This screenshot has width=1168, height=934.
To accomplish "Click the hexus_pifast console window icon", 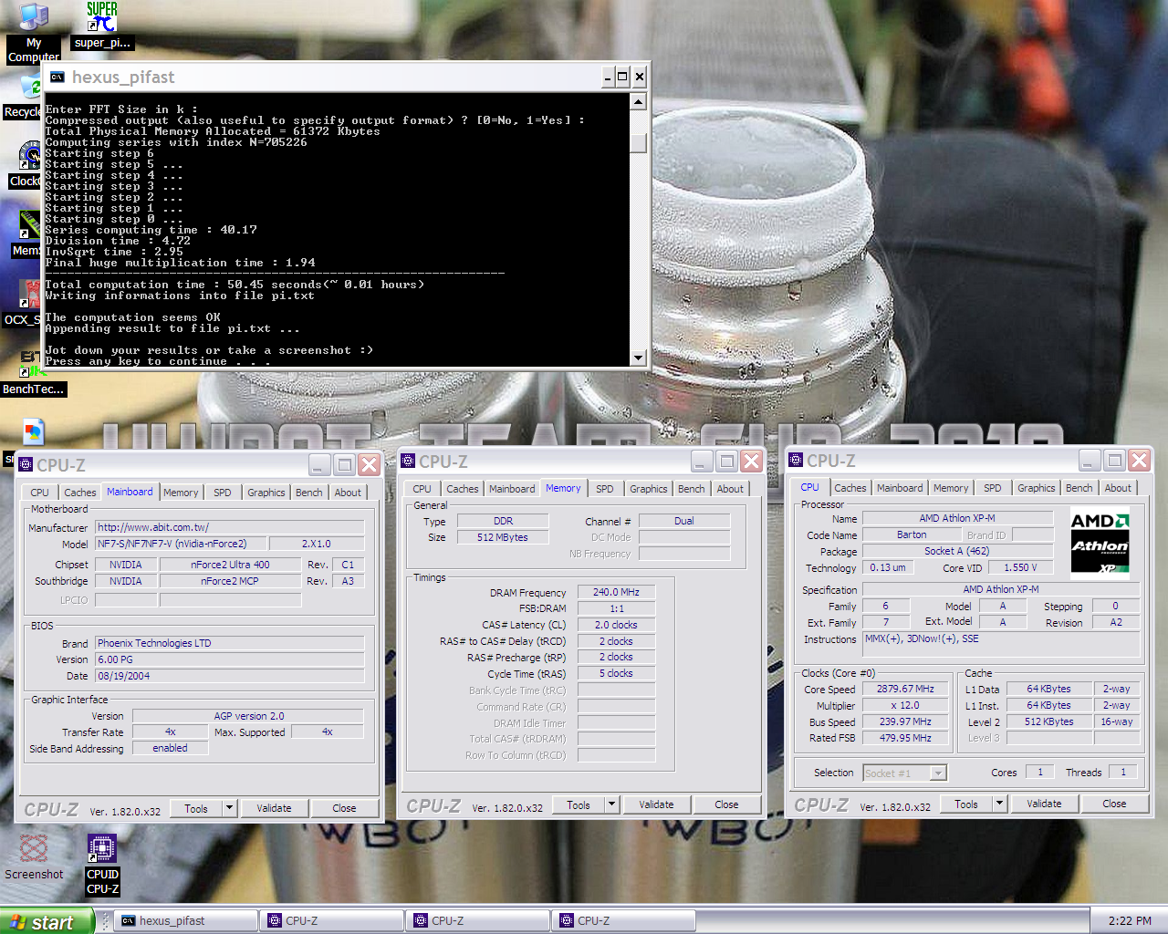I will point(57,78).
